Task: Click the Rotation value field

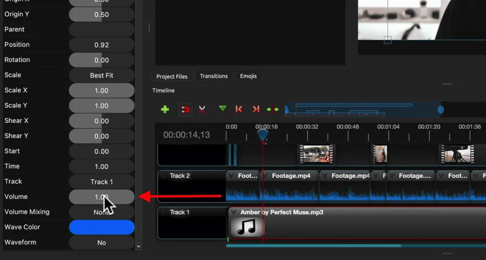Action: 102,60
